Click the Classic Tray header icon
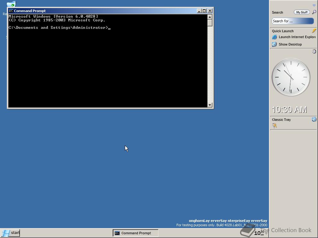318x238 pixels. (x=314, y=119)
